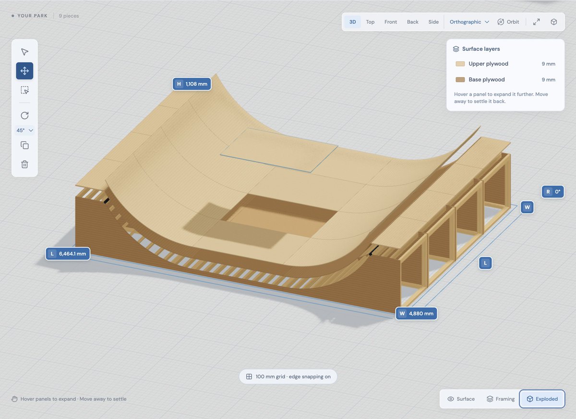Switch to the 3D view
The width and height of the screenshot is (576, 419).
click(353, 22)
